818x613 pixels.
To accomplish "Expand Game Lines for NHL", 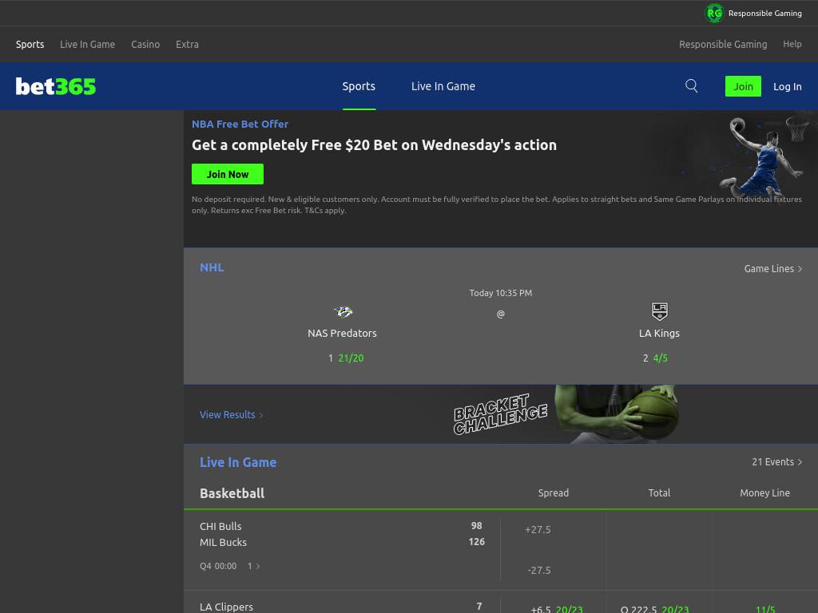I will (x=773, y=268).
